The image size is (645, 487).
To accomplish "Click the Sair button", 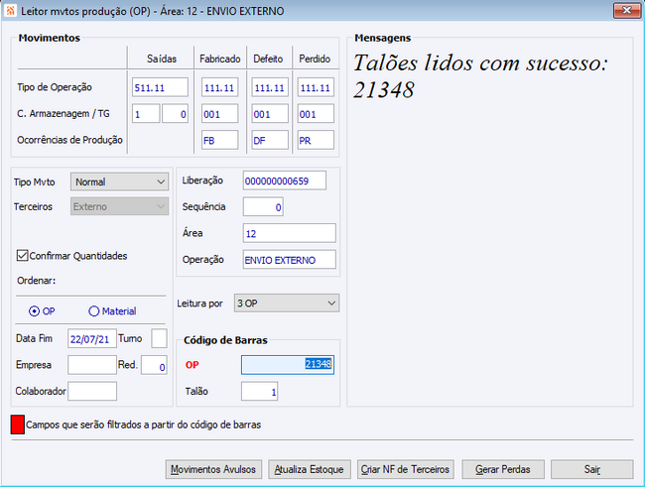I will point(592,469).
